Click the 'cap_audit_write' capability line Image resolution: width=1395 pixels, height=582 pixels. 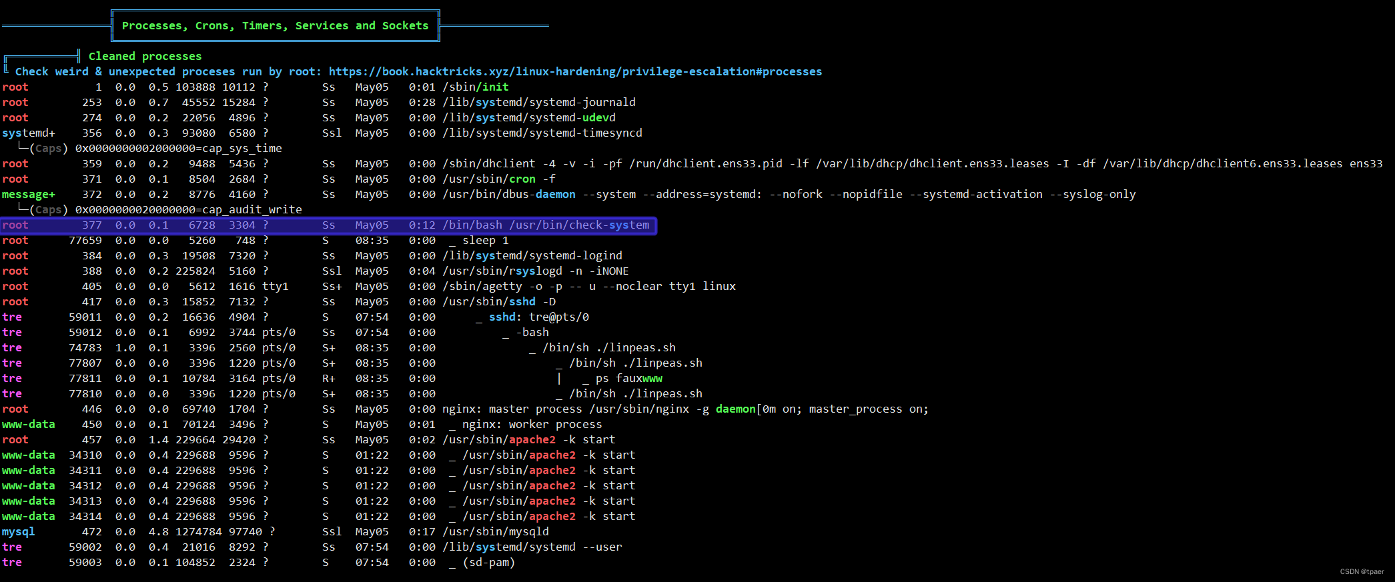(x=188, y=209)
